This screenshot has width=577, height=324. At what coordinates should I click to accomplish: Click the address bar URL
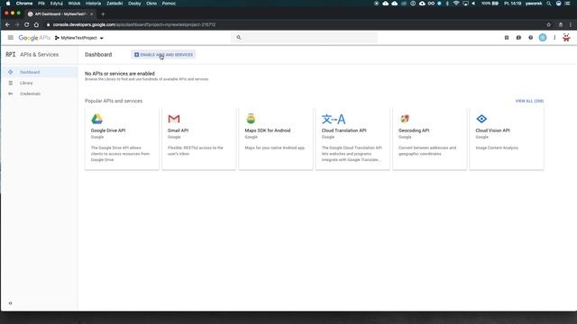(134, 24)
